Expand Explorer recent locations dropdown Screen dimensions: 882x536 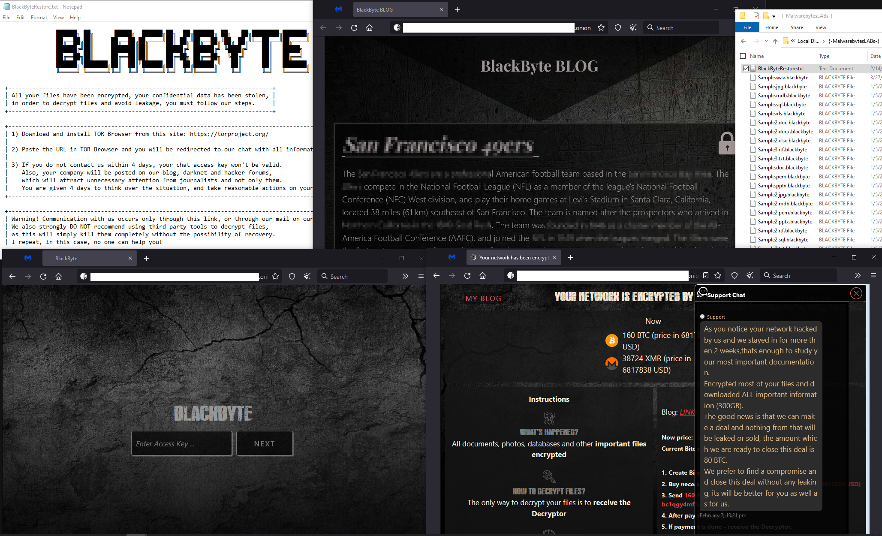pos(766,41)
